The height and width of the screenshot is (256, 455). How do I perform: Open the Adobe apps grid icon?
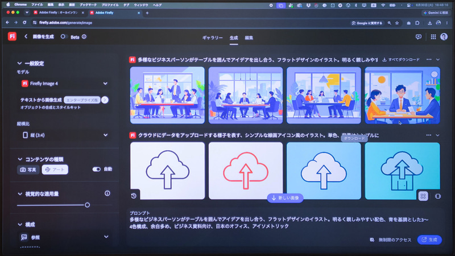tap(433, 37)
